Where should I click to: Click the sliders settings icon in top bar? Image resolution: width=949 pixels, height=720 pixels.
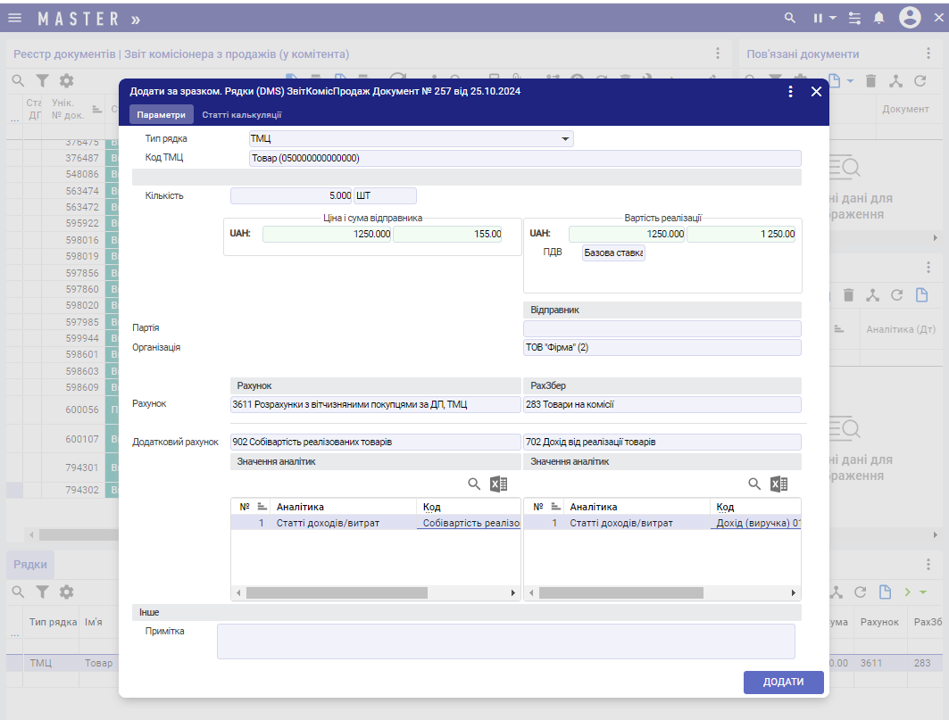pyautogui.click(x=855, y=18)
